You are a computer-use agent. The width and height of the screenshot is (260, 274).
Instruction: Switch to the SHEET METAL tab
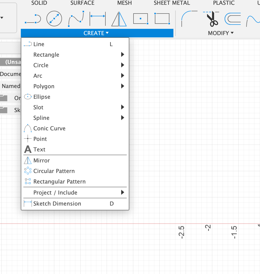(x=172, y=3)
